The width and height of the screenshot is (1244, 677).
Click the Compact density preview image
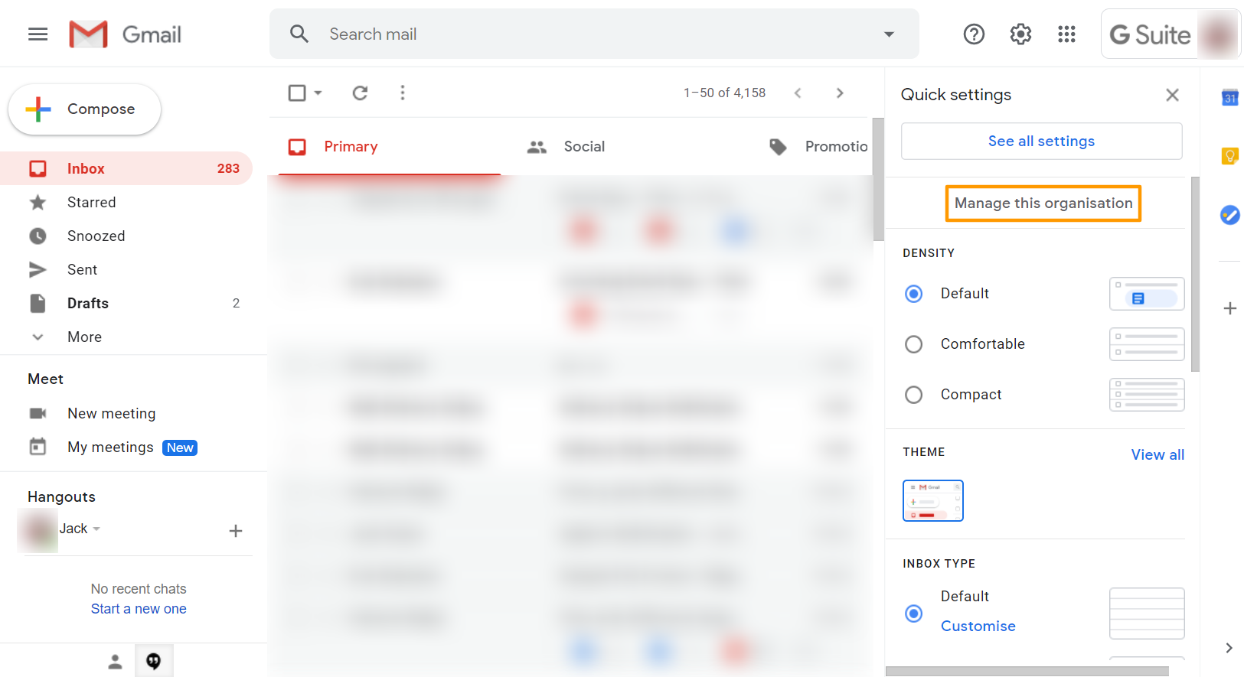[x=1147, y=395]
